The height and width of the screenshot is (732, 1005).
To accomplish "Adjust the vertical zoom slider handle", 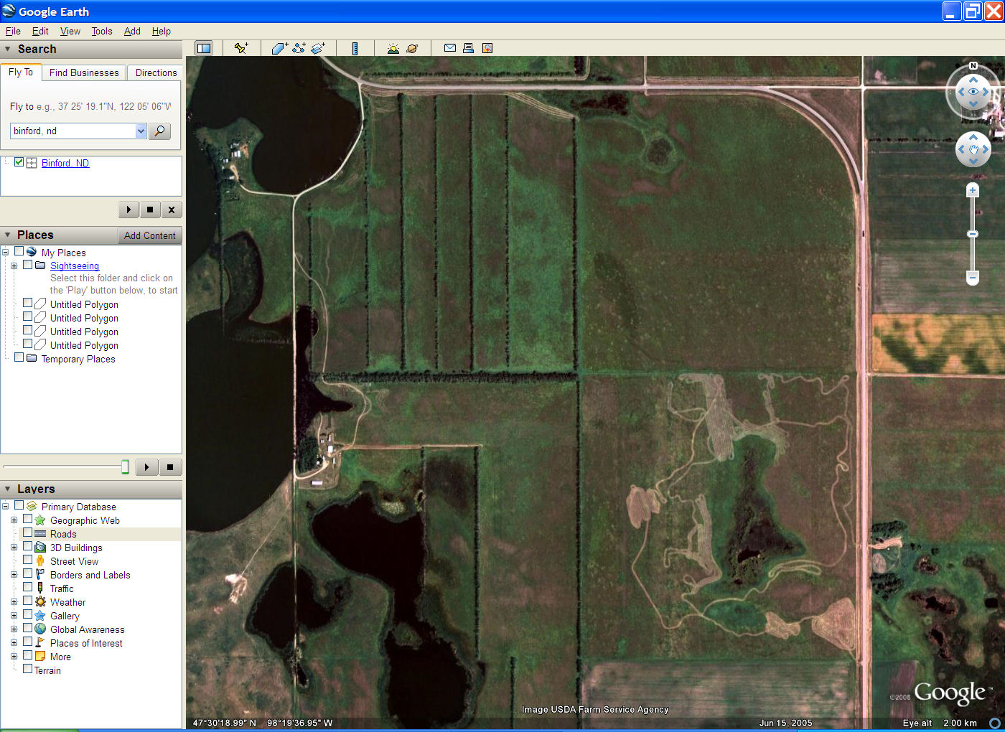I will [973, 234].
